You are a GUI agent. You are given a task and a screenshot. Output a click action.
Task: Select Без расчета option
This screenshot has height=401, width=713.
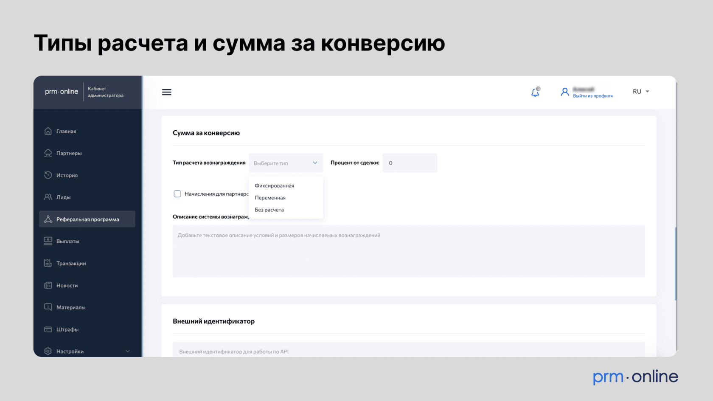[269, 210]
